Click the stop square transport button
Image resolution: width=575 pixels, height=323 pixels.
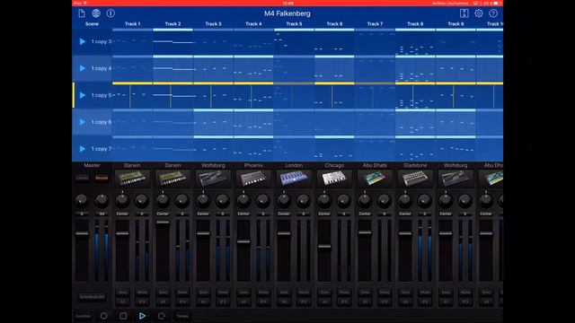point(123,316)
